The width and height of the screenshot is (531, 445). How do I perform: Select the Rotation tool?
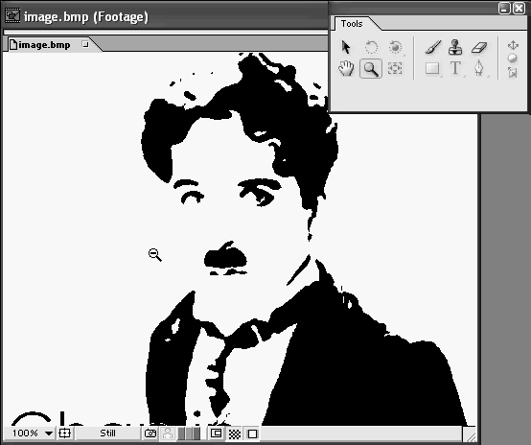pyautogui.click(x=371, y=47)
